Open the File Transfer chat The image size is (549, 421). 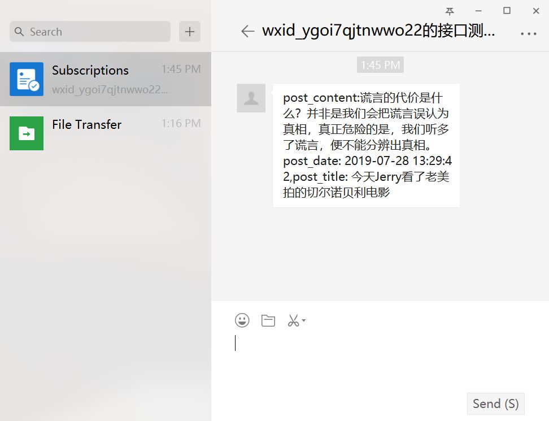coord(106,133)
